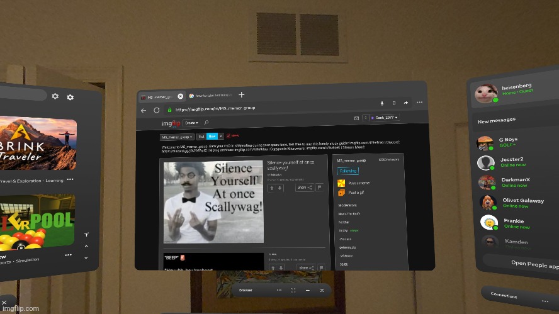The height and width of the screenshot is (314, 559).
Task: Expand the Create dropdown
Action: tap(191, 123)
